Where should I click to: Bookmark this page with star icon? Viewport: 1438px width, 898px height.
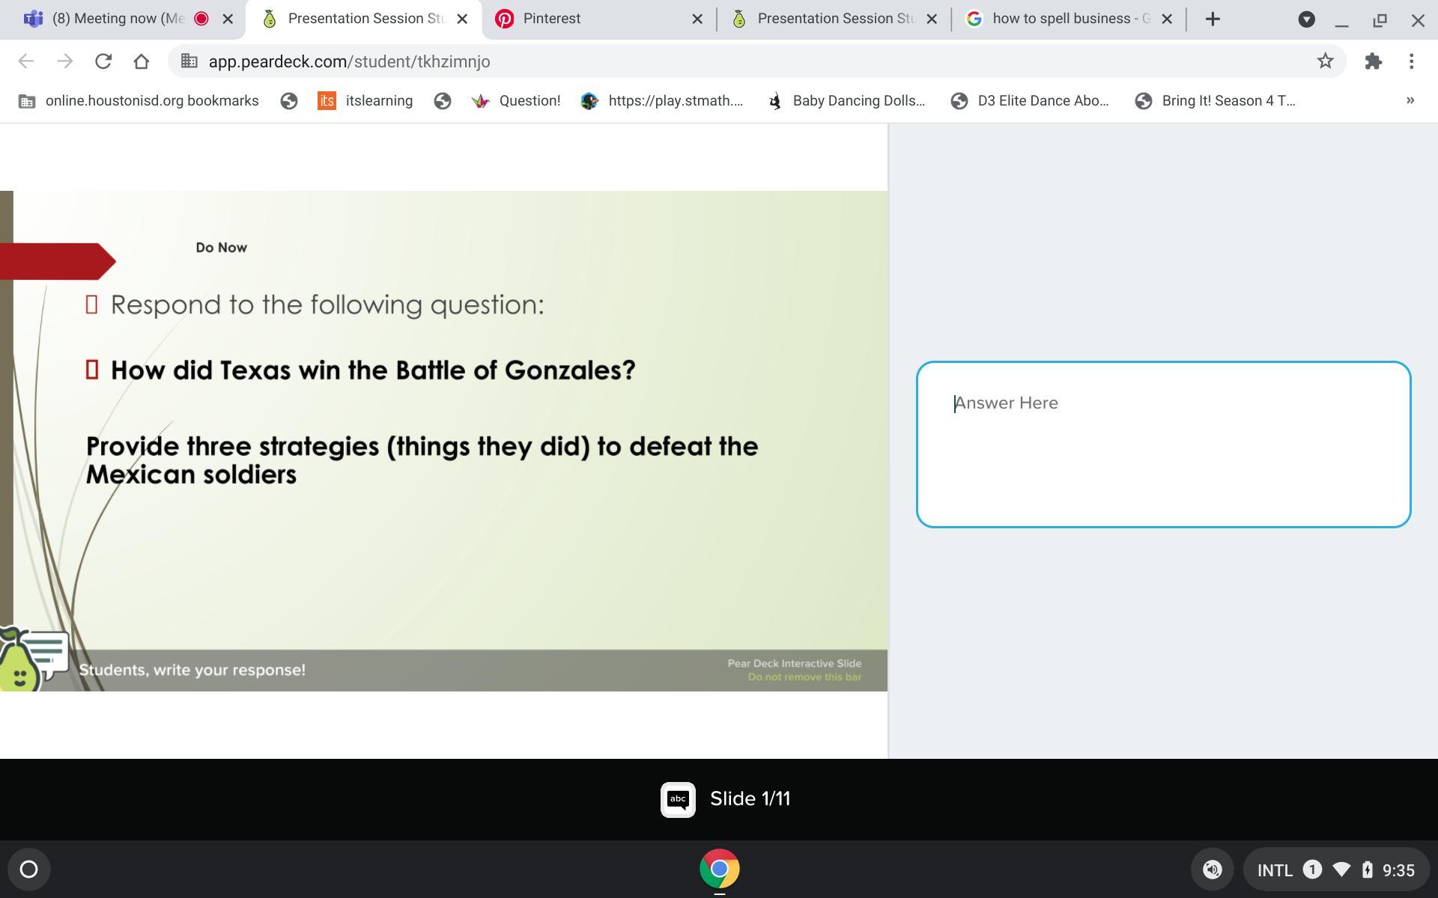point(1325,61)
